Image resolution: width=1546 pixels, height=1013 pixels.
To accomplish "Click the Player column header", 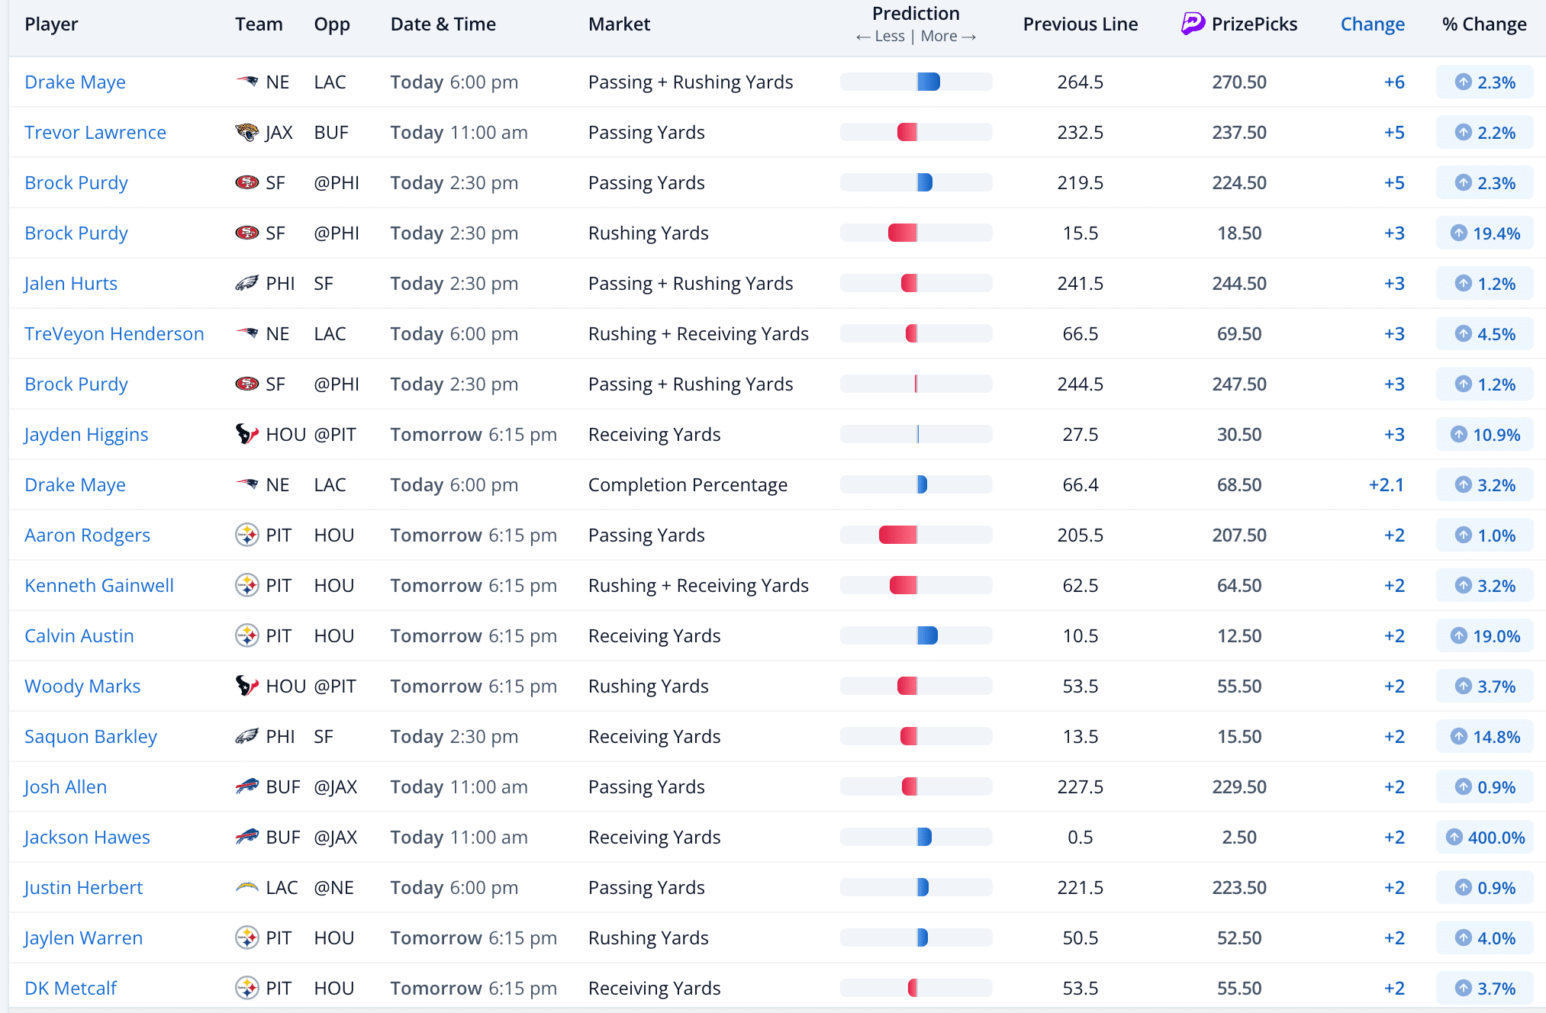I will pyautogui.click(x=51, y=24).
